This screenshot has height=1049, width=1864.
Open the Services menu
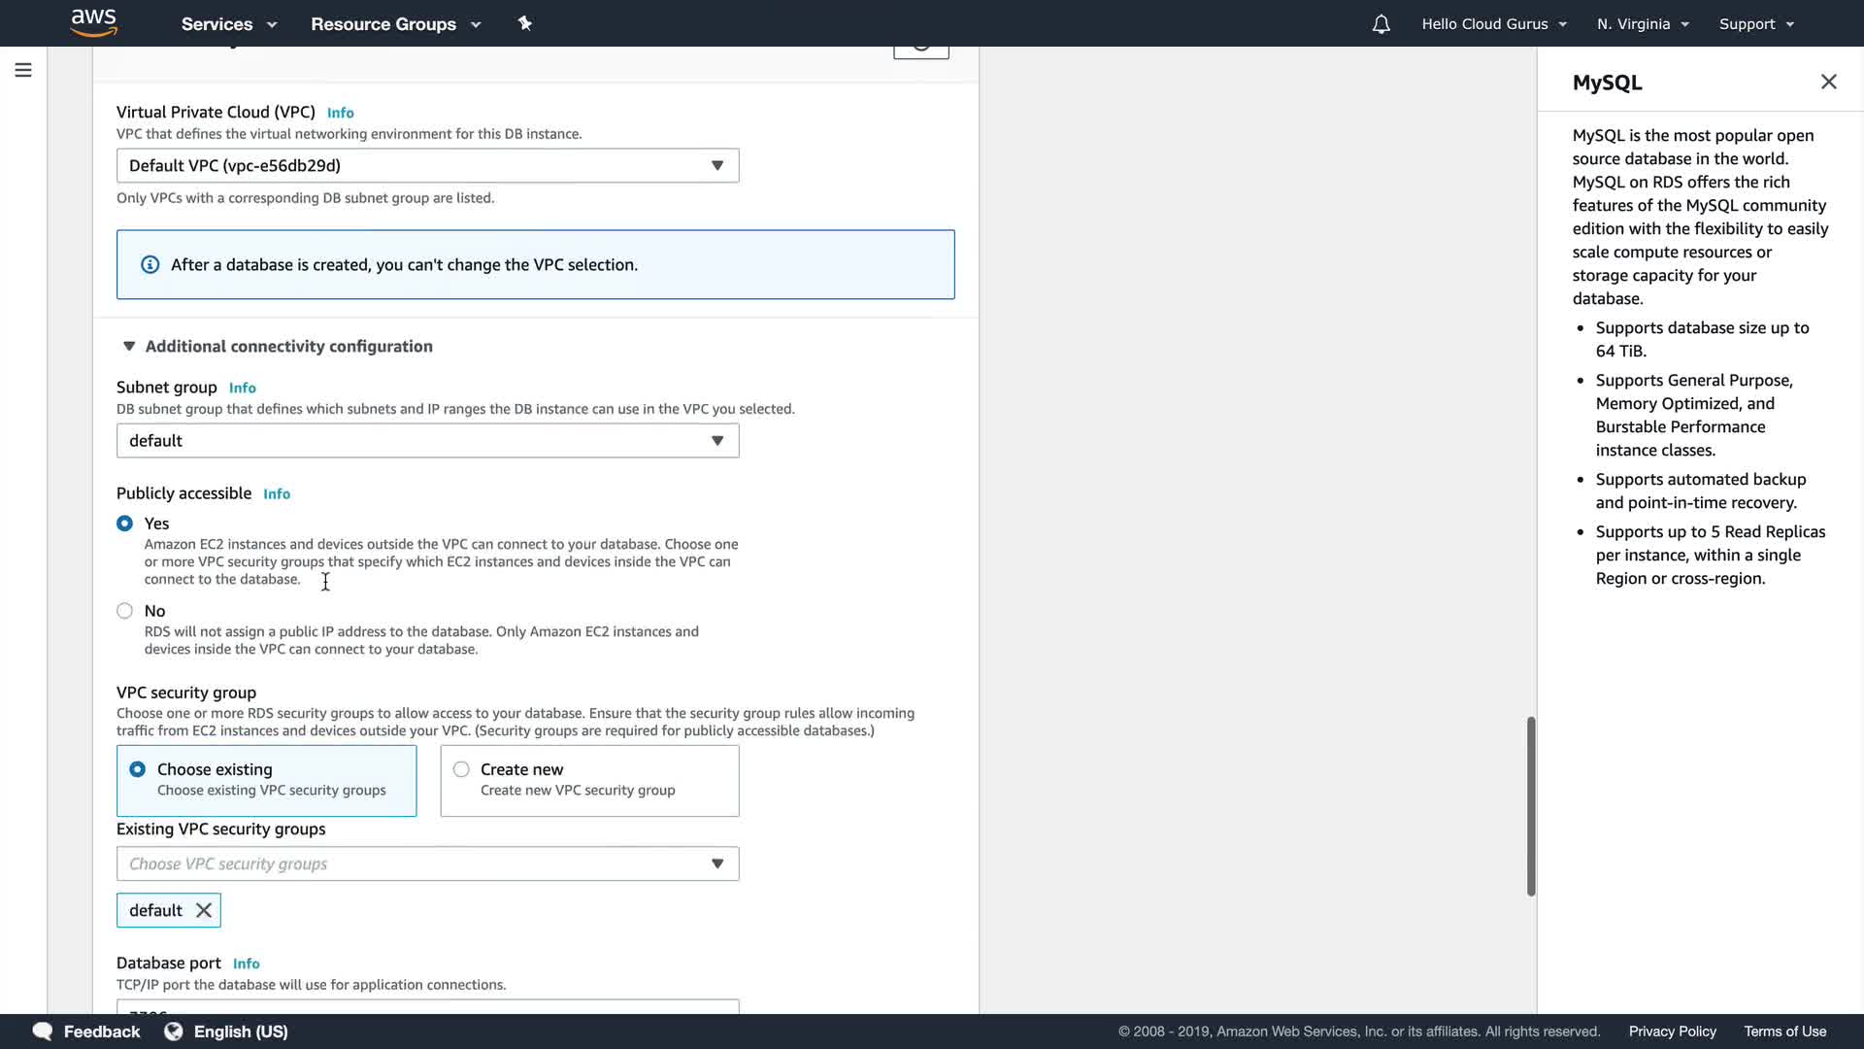coord(228,24)
